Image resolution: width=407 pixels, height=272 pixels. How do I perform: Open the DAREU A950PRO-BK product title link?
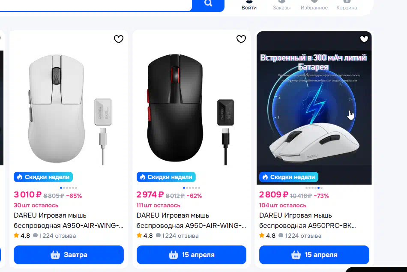(x=308, y=220)
